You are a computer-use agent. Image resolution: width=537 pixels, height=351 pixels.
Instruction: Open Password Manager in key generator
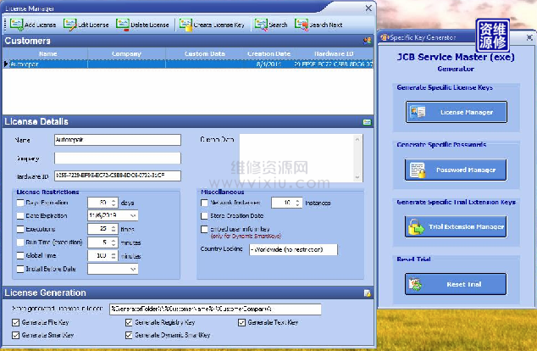tap(455, 170)
